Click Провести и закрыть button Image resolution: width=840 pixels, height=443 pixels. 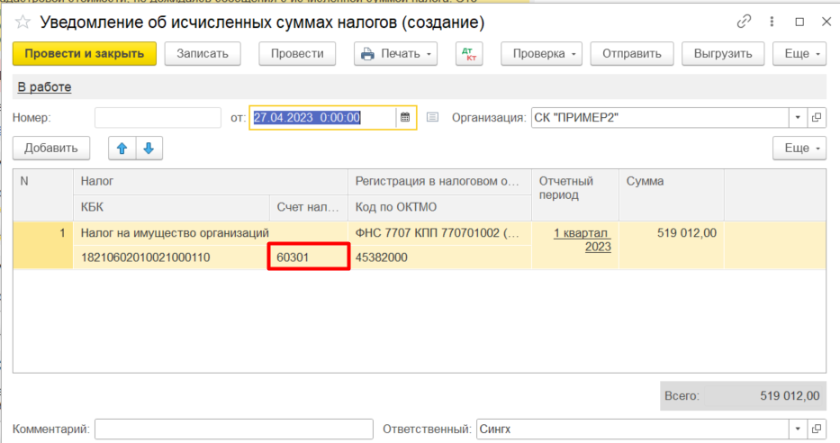(x=85, y=54)
